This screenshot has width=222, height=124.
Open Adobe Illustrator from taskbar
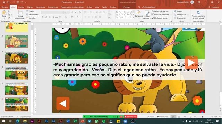coord(39,121)
